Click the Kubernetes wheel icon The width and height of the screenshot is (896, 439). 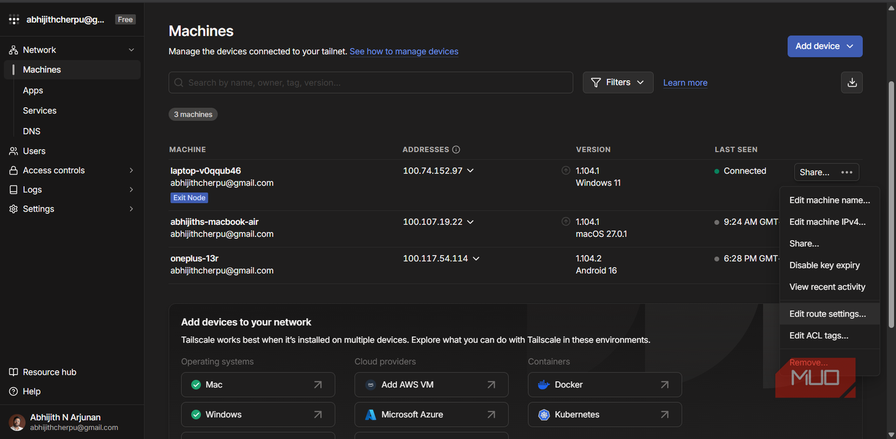(x=543, y=415)
